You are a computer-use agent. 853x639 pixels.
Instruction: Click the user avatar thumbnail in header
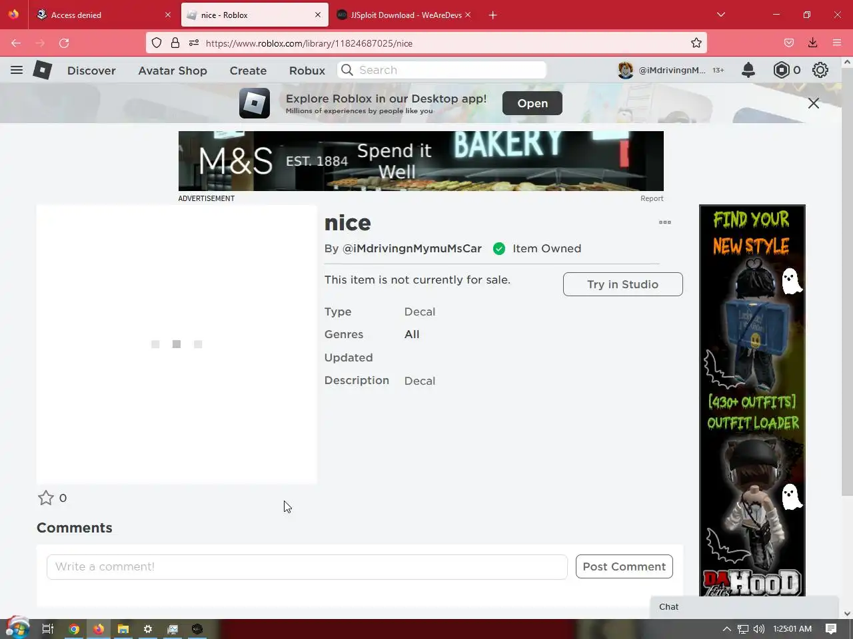tap(625, 70)
